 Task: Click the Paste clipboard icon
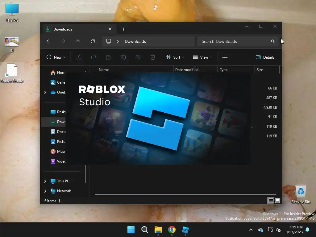[x=108, y=57]
